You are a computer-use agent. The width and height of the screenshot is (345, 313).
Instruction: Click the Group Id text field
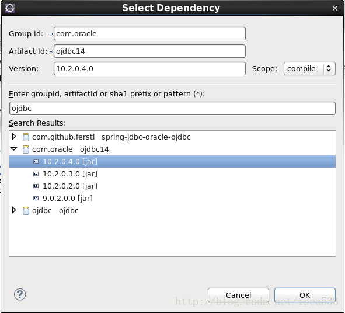pos(149,34)
